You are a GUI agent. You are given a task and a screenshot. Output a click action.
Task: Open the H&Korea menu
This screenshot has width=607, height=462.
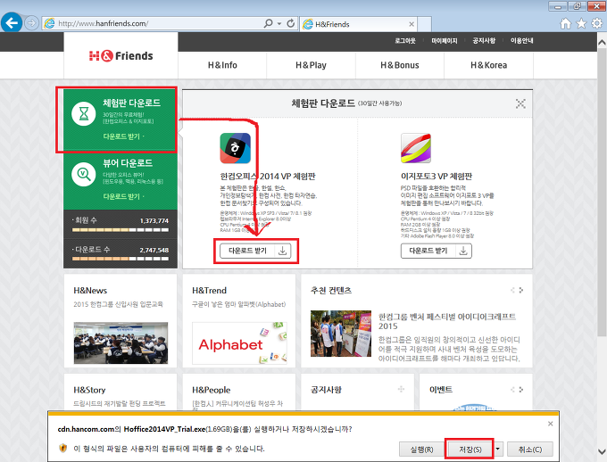point(488,65)
